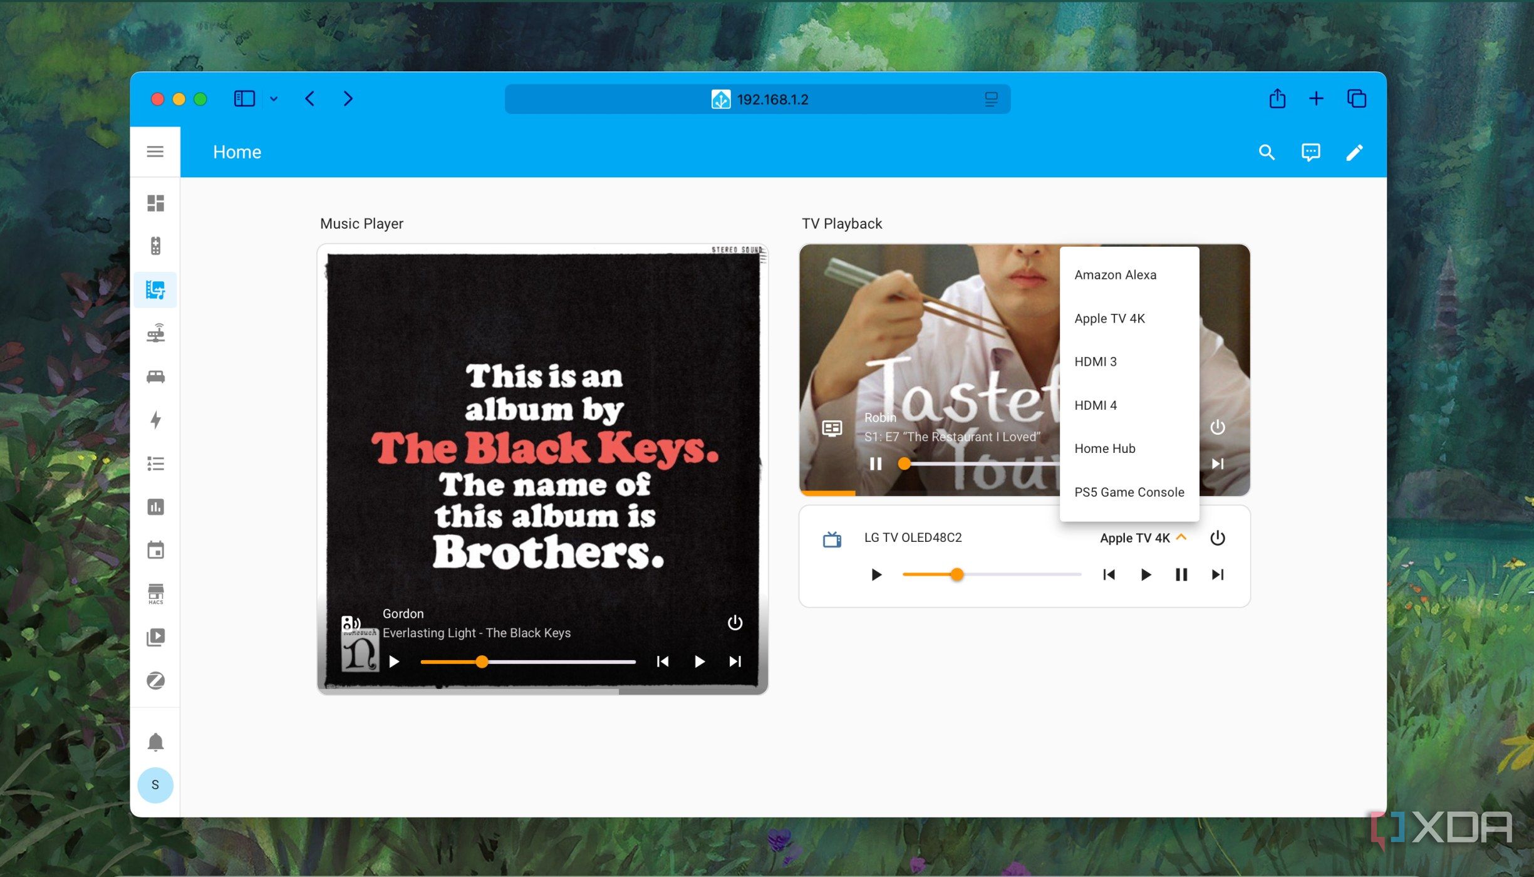Click the Gordon player volume slider
This screenshot has width=1534, height=877.
(527, 662)
